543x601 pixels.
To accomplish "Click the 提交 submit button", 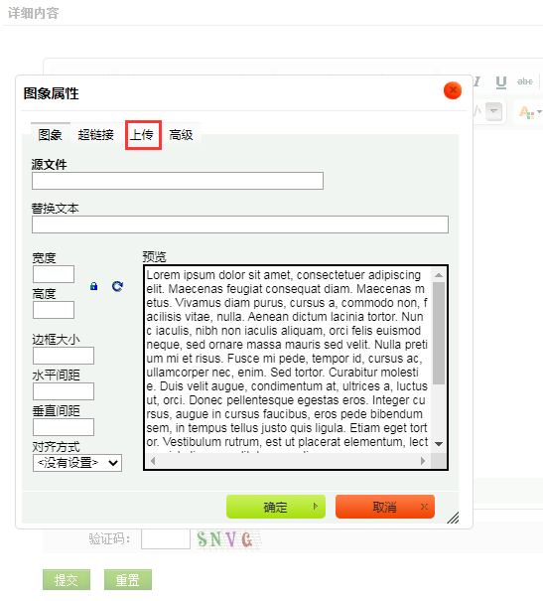I will 67,579.
